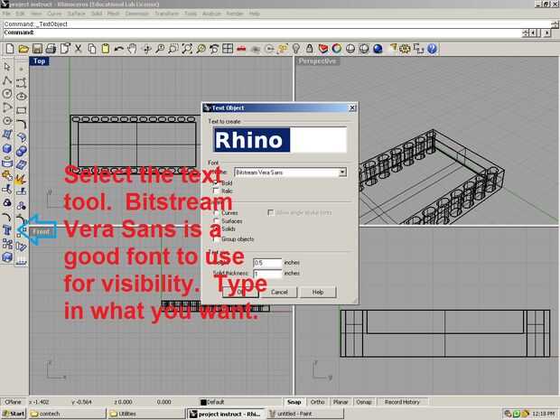Click Cancel in the Text Object dialog
This screenshot has width=560, height=420.
tap(279, 292)
